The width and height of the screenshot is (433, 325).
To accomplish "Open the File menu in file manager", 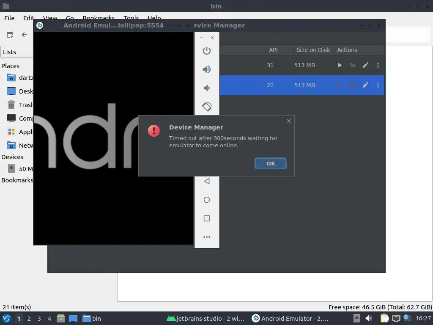I will [x=9, y=18].
